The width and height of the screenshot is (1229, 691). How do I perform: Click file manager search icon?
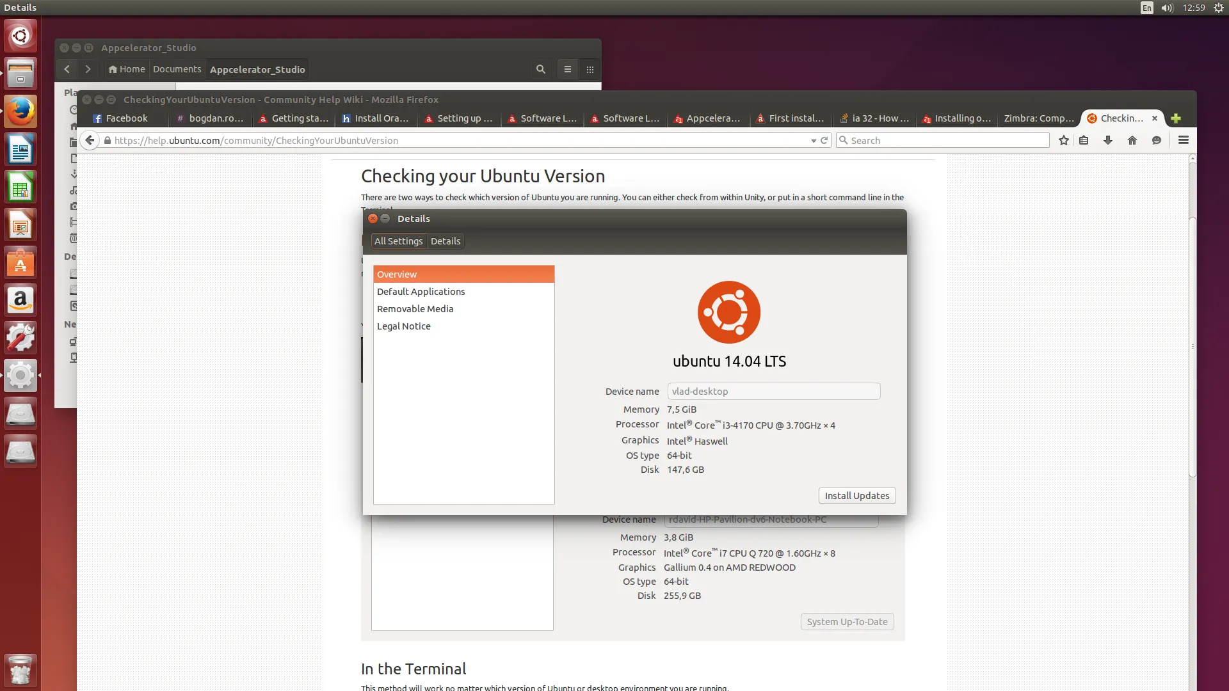click(541, 69)
